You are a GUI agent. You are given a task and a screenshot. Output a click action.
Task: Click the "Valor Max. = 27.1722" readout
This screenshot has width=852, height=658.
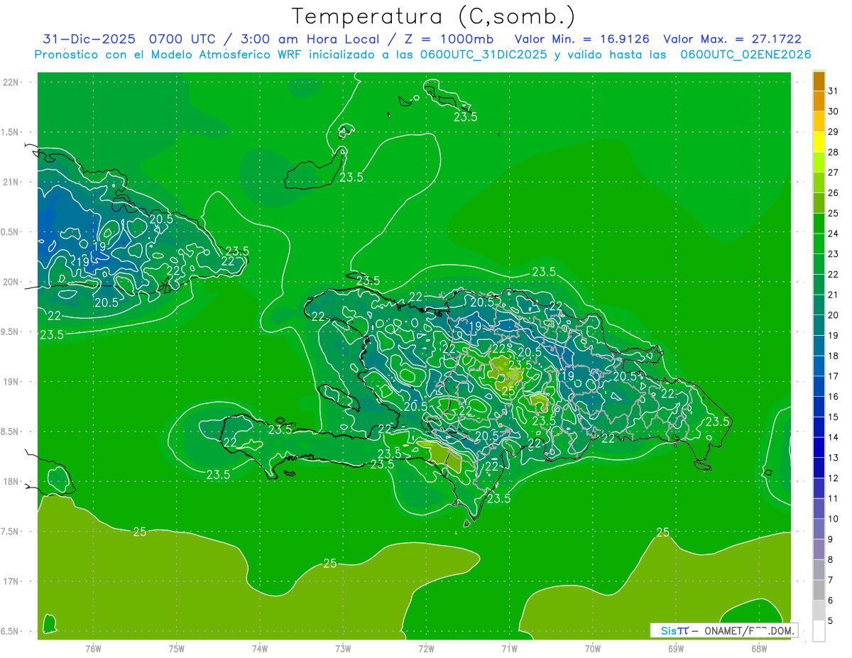732,39
